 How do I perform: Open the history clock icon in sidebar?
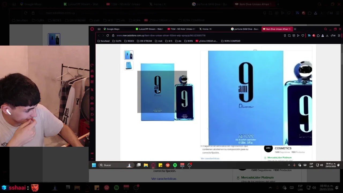pyautogui.click(x=92, y=109)
